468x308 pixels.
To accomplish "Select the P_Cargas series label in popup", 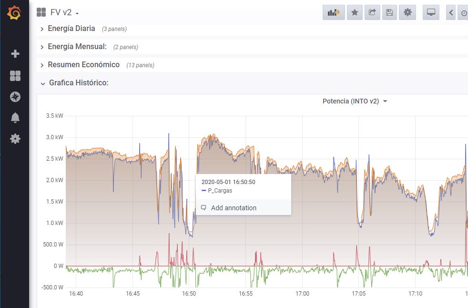I will point(220,190).
